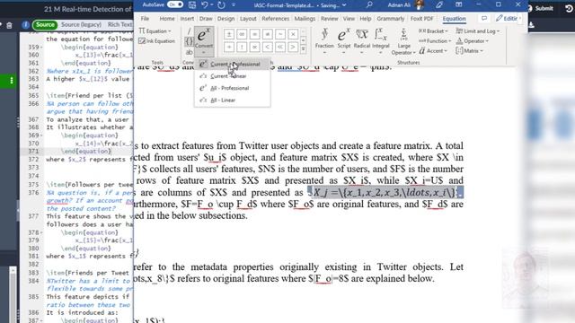This screenshot has height=323, width=575.
Task: Switch to the Layout tab
Action: [x=248, y=18]
